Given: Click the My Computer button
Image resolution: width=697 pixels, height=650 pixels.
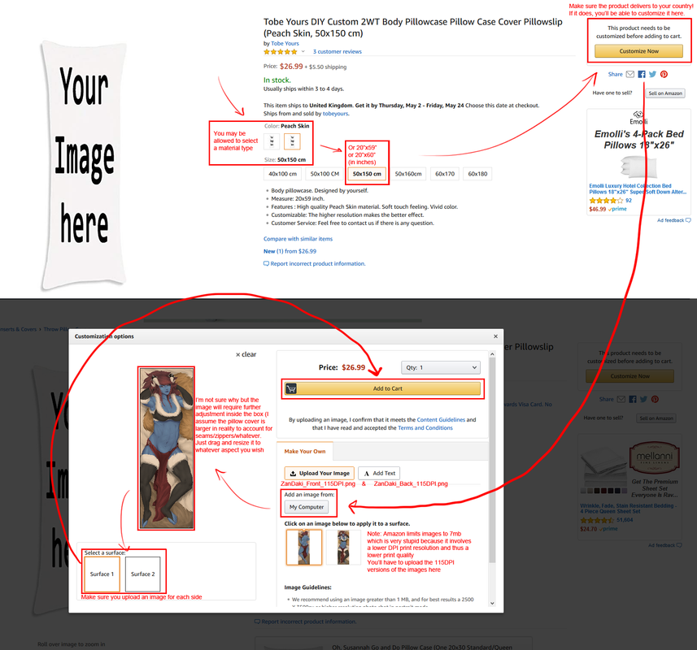Looking at the screenshot, I should tap(307, 507).
